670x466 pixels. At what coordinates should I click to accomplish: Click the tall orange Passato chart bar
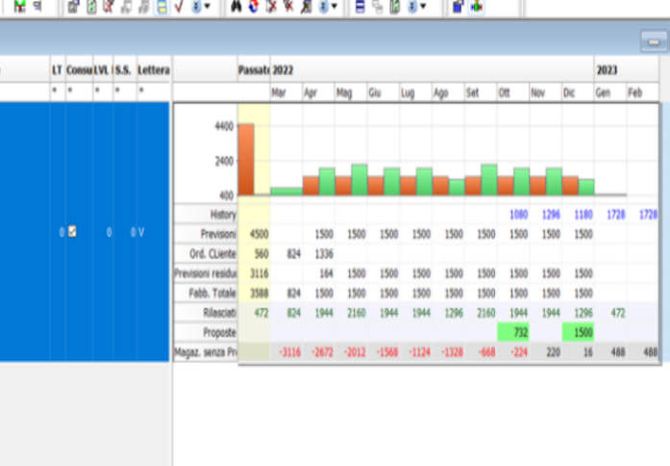pyautogui.click(x=246, y=159)
